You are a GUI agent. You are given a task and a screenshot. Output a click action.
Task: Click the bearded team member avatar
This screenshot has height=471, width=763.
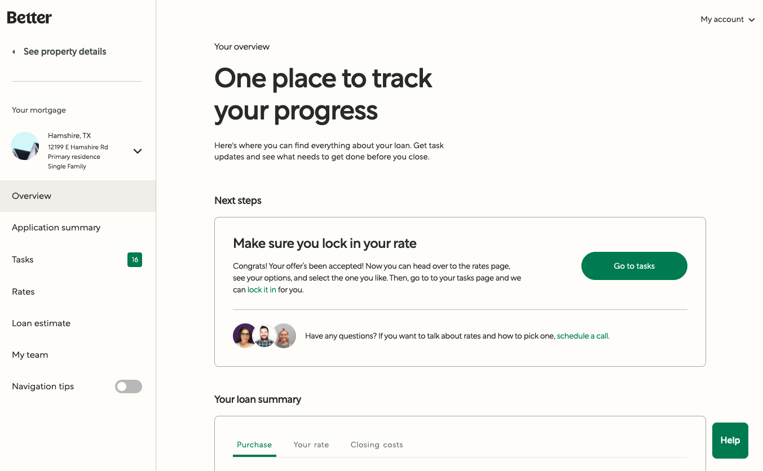[264, 336]
